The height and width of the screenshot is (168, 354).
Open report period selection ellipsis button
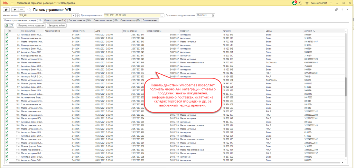point(162,15)
